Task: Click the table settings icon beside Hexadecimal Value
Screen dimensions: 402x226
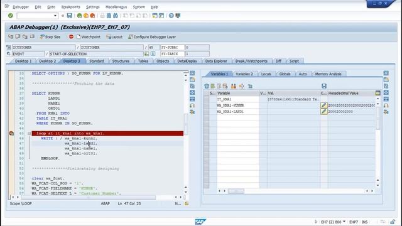Action: 378,93
